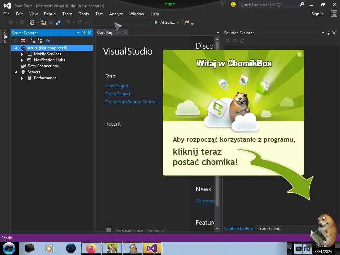Click the Open Project... link
340x255 pixels.
click(x=119, y=94)
